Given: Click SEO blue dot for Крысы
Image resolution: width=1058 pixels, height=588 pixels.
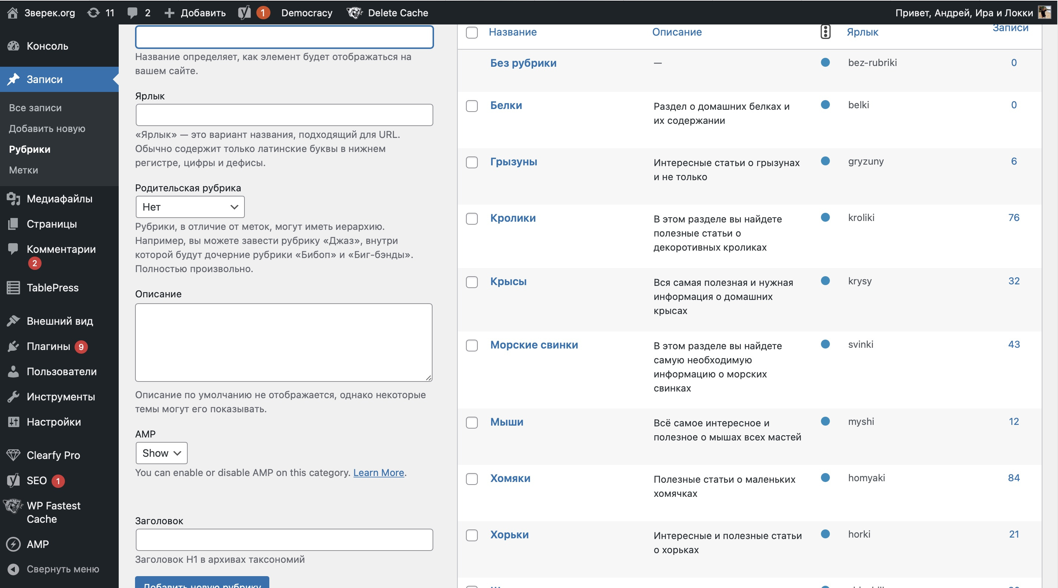Looking at the screenshot, I should click(825, 281).
